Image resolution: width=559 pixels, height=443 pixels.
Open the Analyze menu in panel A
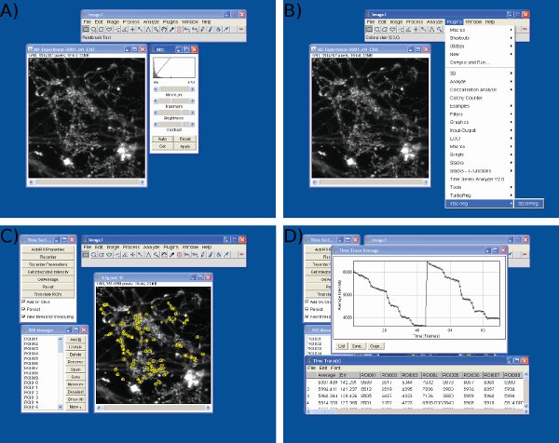[151, 22]
